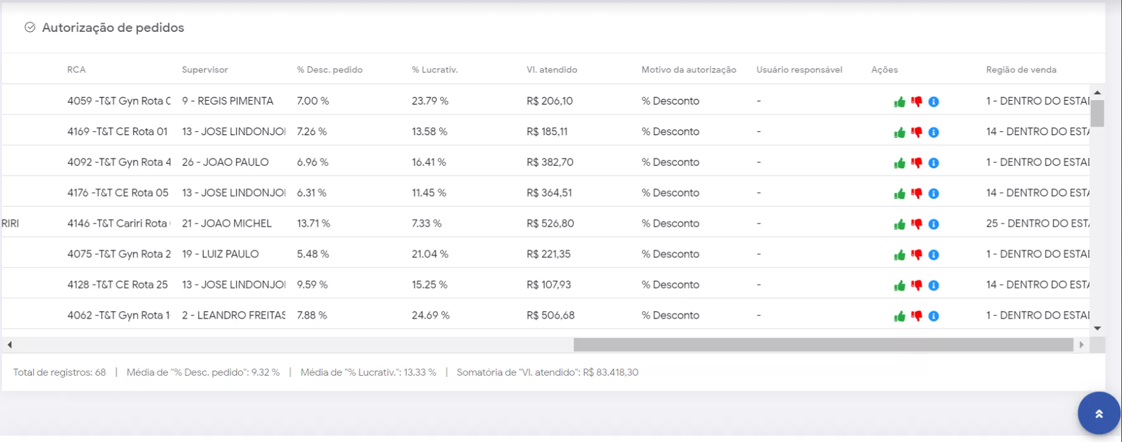Viewport: 1122px width, 442px height.
Task: Approve the R$ 107,93 order
Action: pyautogui.click(x=900, y=285)
